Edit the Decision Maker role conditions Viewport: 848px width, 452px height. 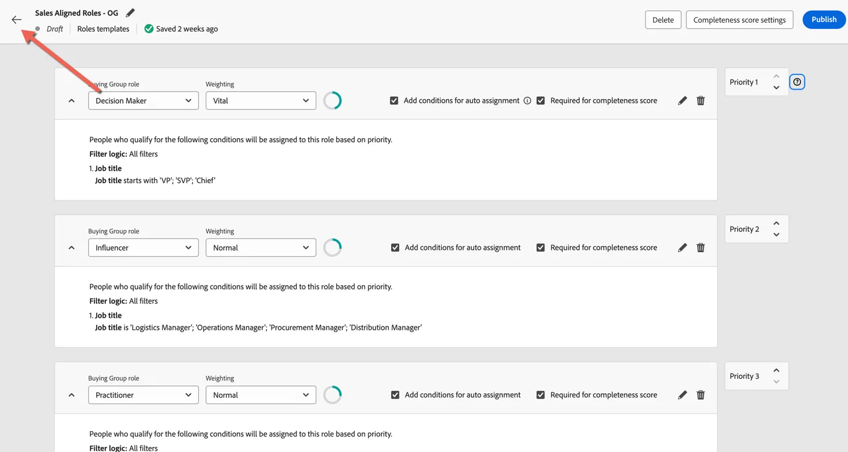tap(682, 100)
